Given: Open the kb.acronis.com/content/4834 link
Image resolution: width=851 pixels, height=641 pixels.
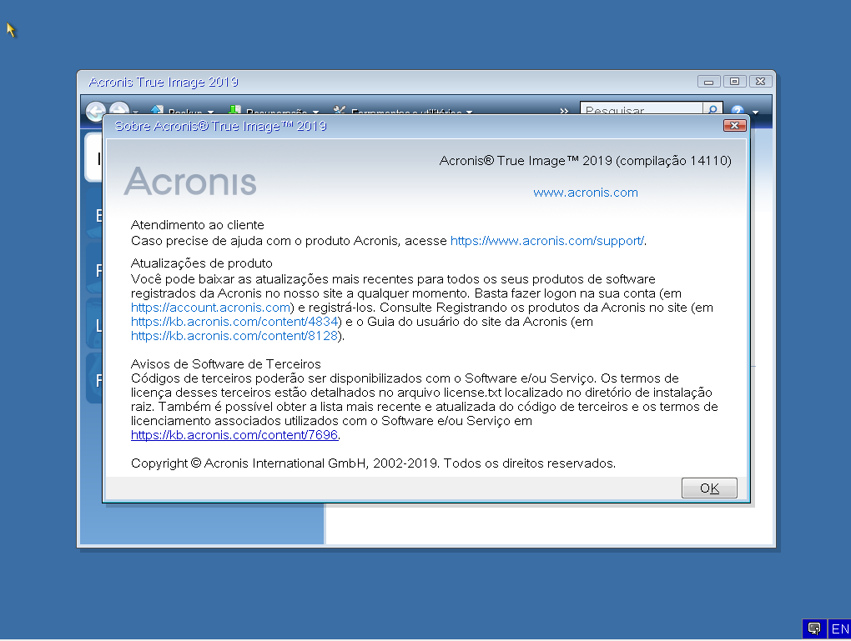Looking at the screenshot, I should point(234,322).
